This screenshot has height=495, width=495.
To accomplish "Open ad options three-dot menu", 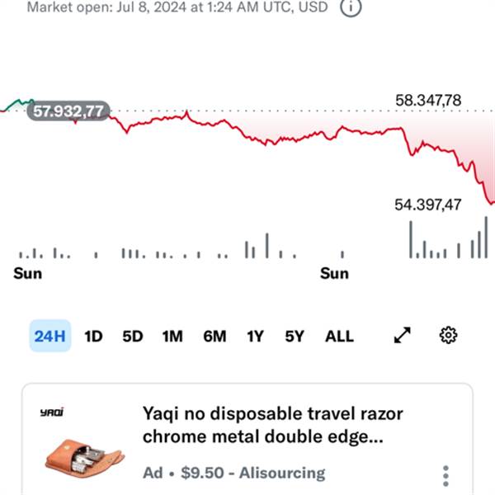I will point(445,476).
